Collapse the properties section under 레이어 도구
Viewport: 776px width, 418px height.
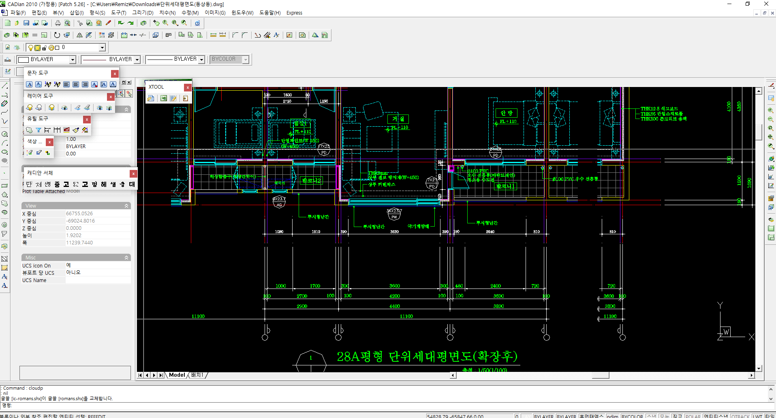[x=126, y=110]
